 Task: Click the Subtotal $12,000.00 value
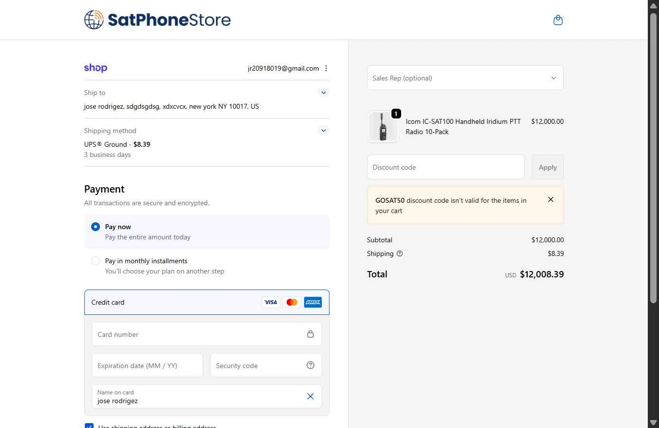point(547,240)
